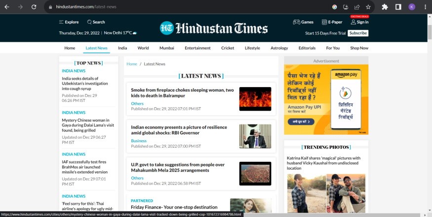This screenshot has width=432, height=217.
Task: Open Chrome three-dot menu
Action: point(425,7)
